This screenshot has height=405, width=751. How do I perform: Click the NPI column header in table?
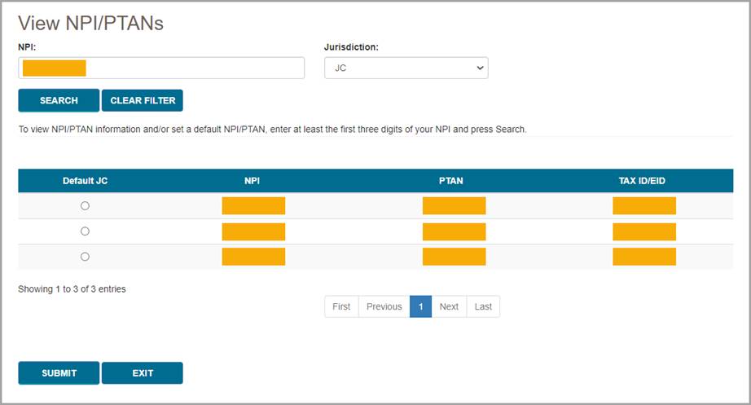tap(252, 181)
